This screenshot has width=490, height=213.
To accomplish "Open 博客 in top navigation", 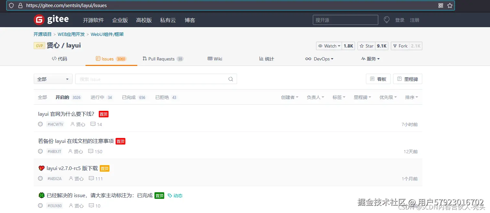I will point(190,20).
